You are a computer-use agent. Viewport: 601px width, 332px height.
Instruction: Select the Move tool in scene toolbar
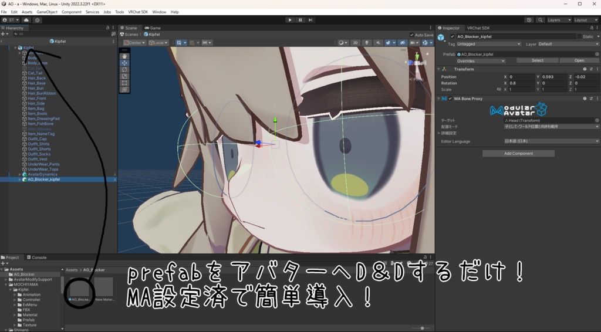[x=124, y=63]
